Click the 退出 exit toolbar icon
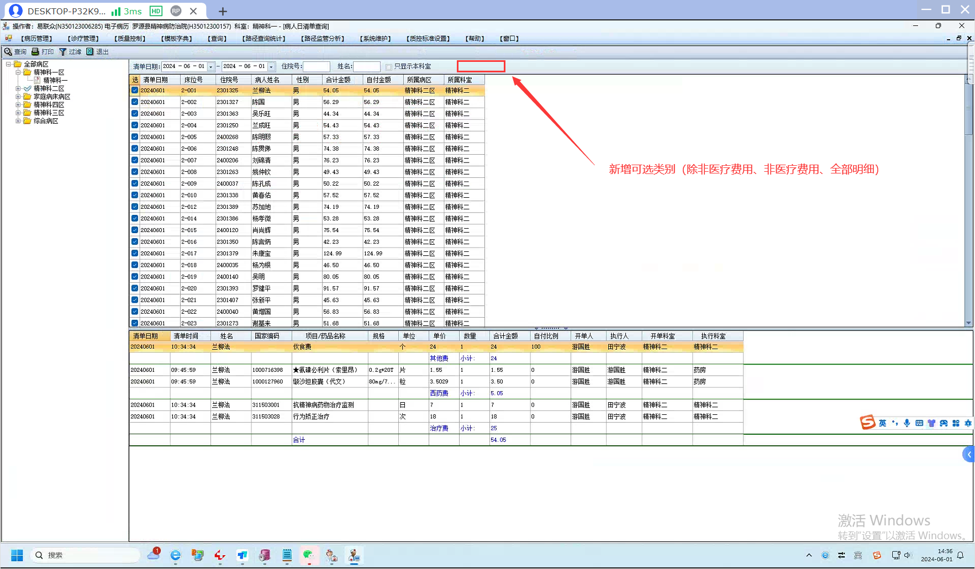The width and height of the screenshot is (975, 569). (90, 52)
